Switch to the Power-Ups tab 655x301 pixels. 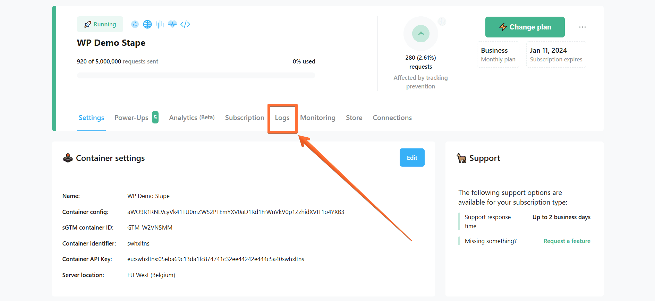(131, 118)
